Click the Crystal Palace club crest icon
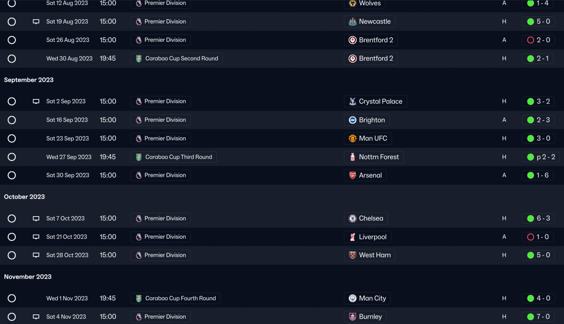The width and height of the screenshot is (564, 324). pos(352,102)
